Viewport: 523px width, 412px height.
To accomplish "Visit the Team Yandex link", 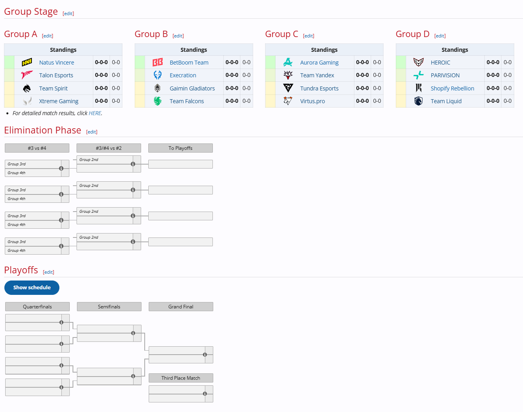I will pyautogui.click(x=317, y=75).
